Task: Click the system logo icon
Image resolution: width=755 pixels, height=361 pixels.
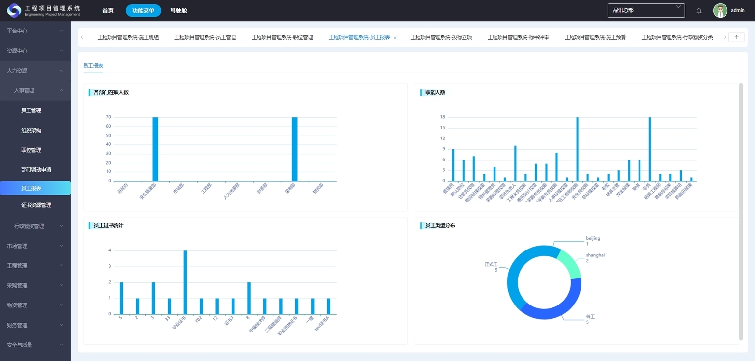Action: [x=14, y=10]
